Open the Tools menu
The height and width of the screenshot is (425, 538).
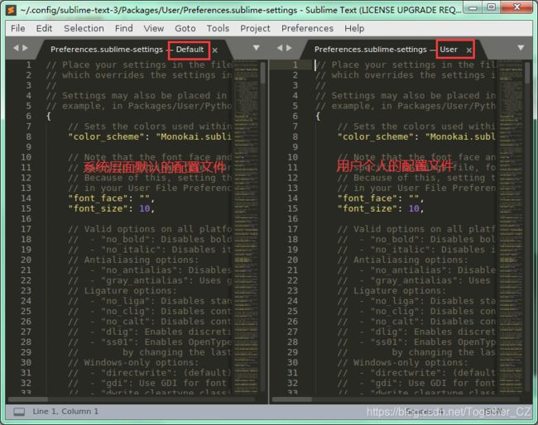click(x=218, y=28)
